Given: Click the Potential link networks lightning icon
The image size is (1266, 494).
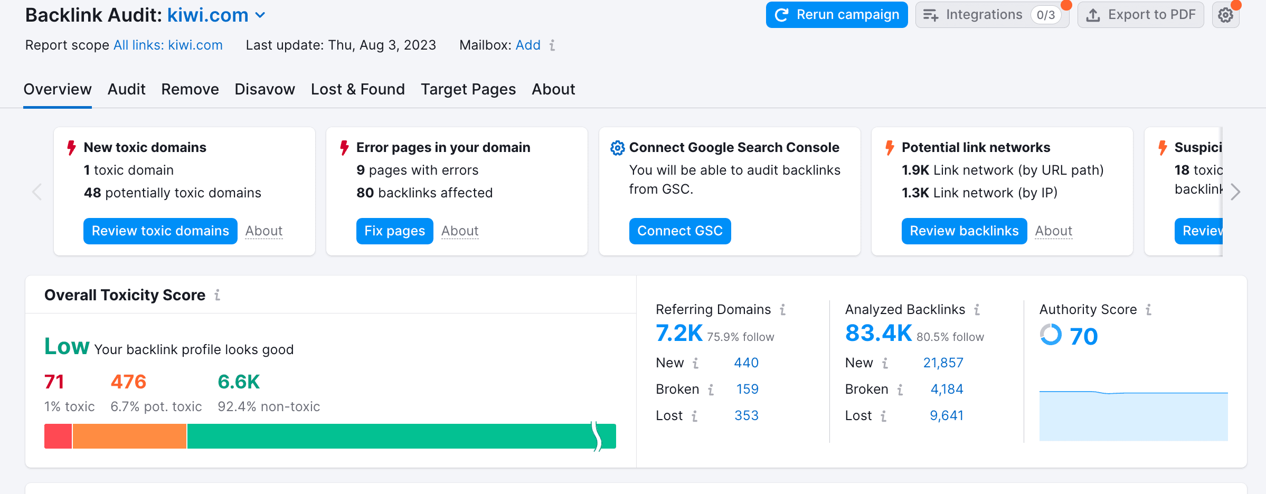Looking at the screenshot, I should [890, 148].
